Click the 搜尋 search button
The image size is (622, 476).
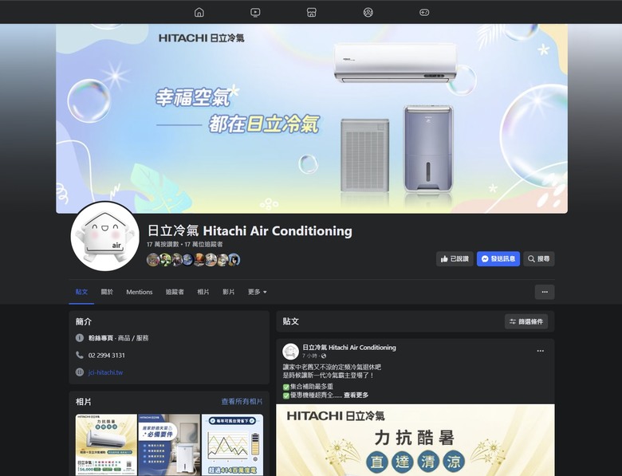[x=539, y=258]
